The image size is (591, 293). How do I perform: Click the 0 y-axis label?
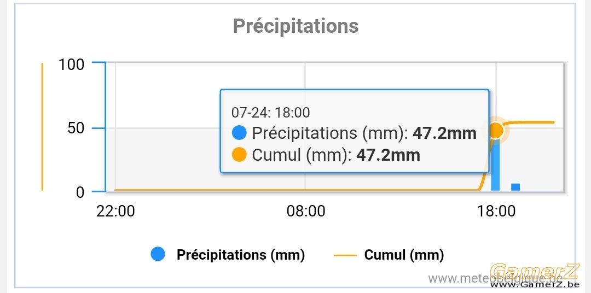coord(80,192)
